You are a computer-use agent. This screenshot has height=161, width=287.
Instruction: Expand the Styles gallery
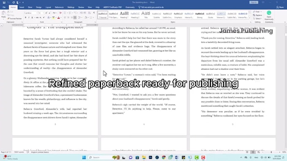[249, 18]
